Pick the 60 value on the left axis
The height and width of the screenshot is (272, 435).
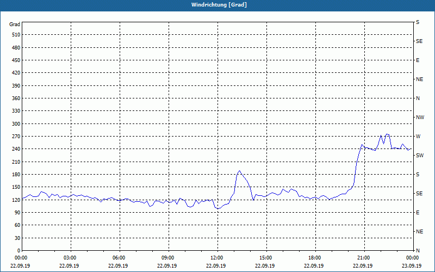[x=17, y=225]
